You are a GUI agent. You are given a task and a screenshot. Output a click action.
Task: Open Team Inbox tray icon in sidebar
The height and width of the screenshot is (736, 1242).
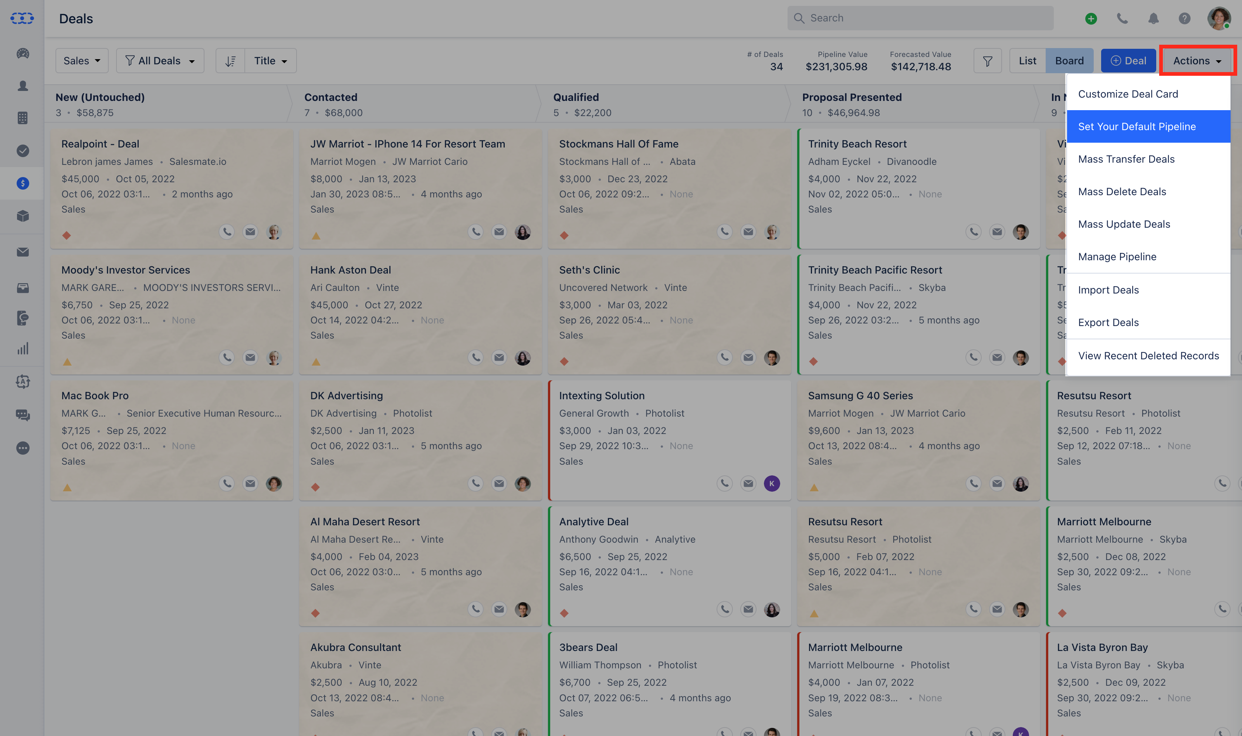tap(22, 288)
